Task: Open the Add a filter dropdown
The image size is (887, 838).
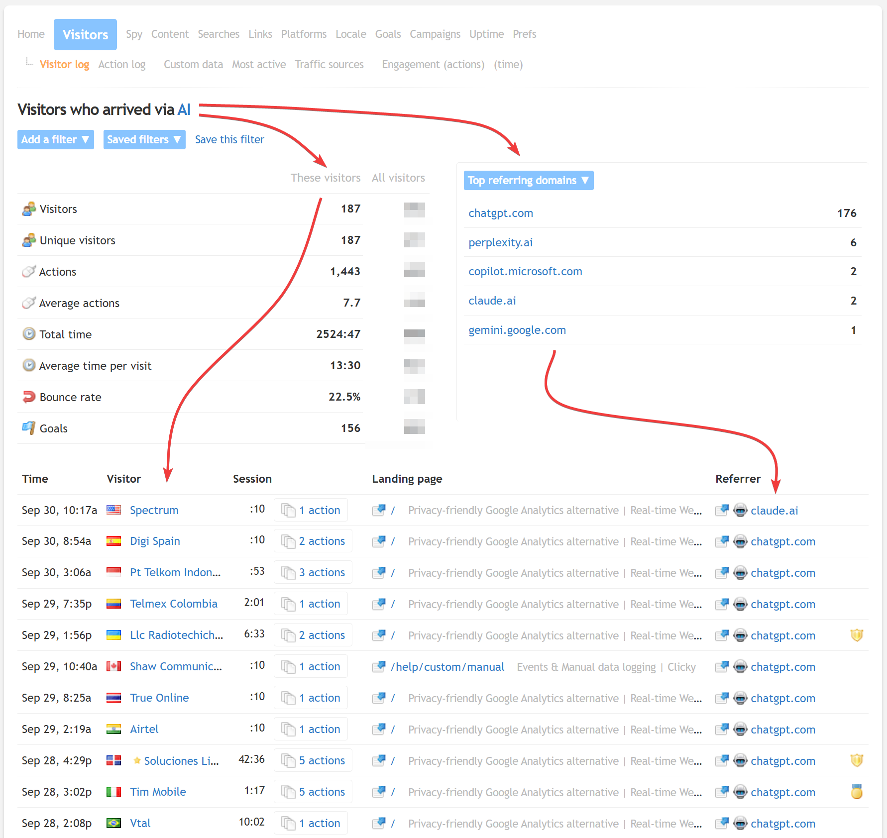Action: click(x=55, y=139)
